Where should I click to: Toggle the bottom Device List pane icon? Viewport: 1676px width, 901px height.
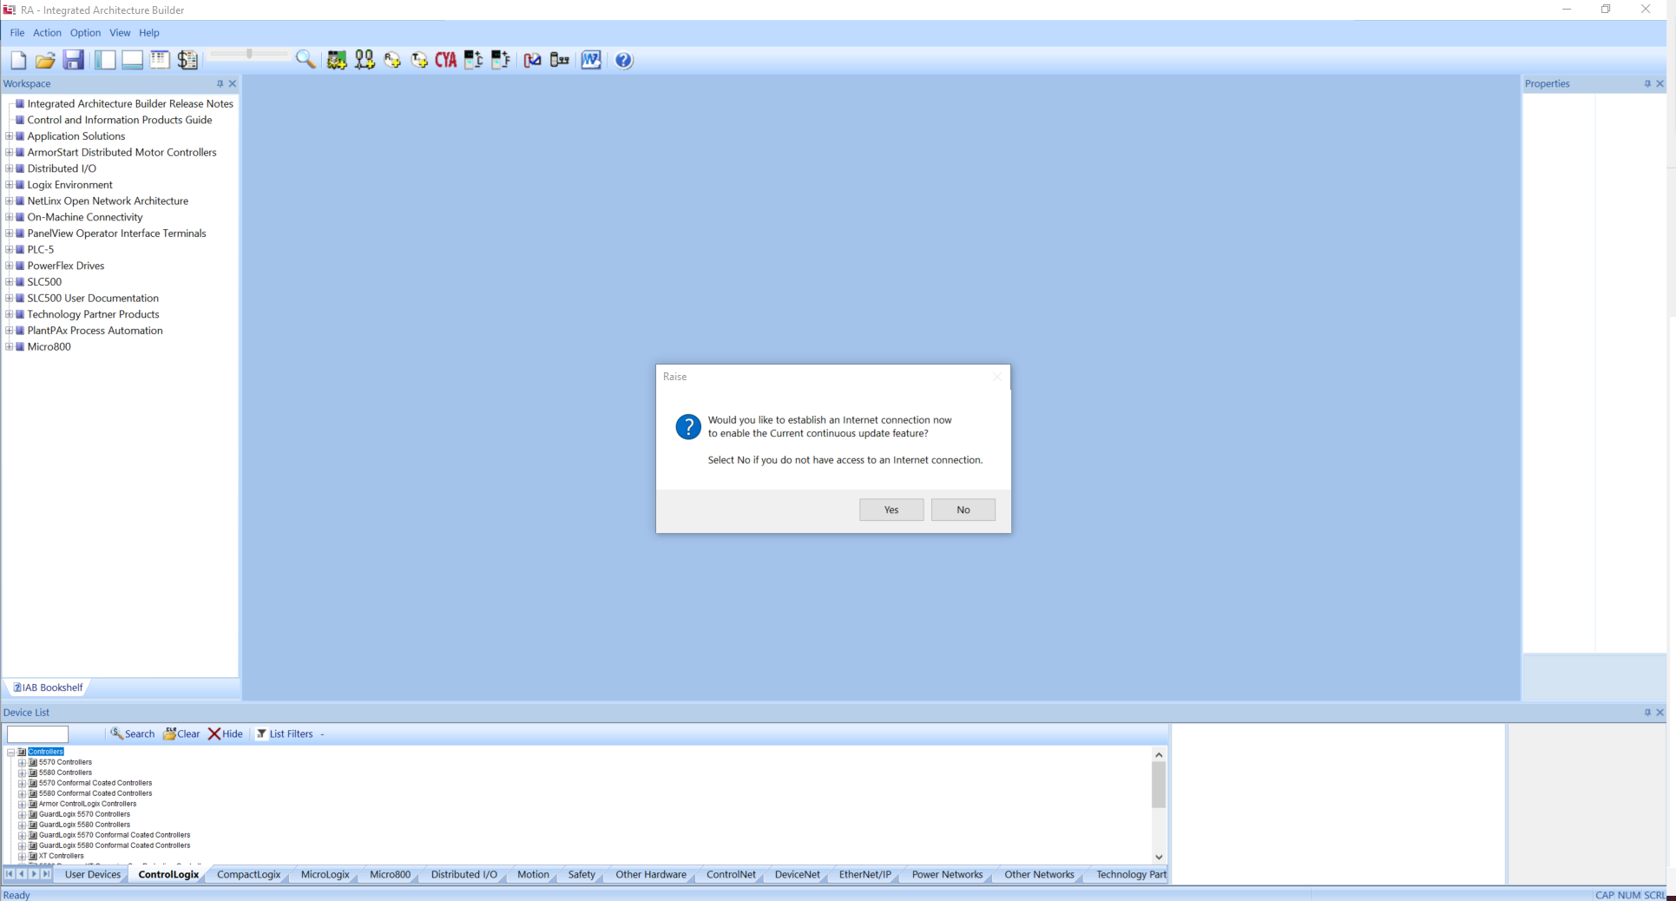(x=132, y=60)
